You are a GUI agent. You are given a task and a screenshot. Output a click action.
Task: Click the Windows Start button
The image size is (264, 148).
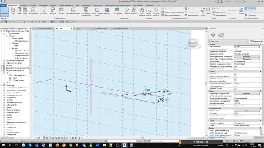(x=3, y=145)
